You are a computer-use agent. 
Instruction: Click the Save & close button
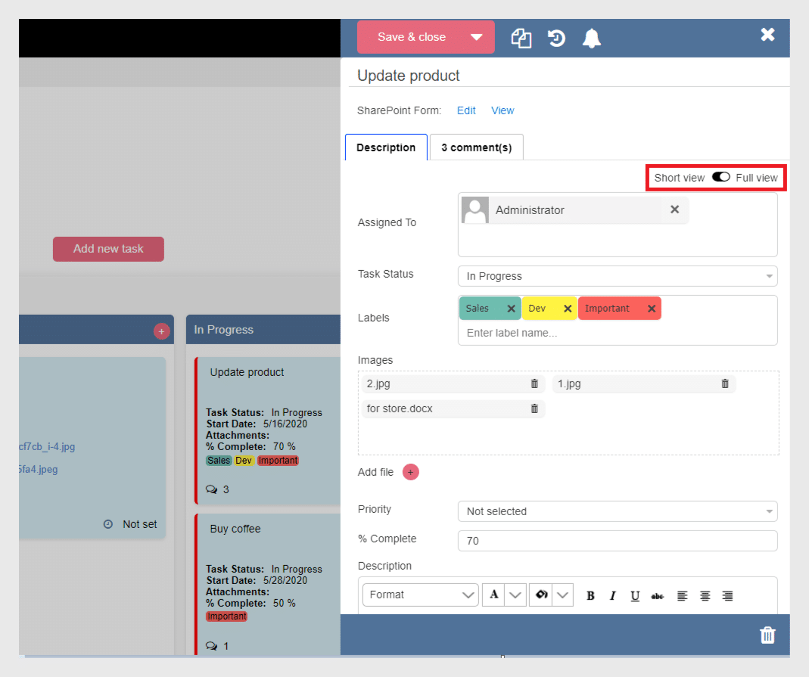[x=411, y=37]
